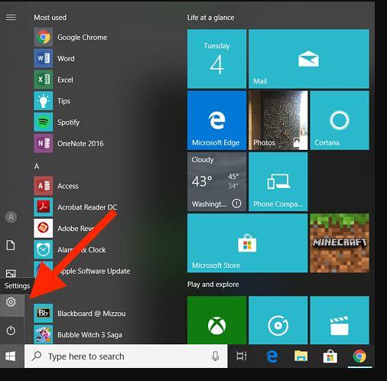387x381 pixels.
Task: Open Apple Software Update
Action: (82, 271)
